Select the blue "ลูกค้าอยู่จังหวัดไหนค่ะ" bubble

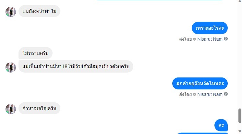tap(200, 83)
